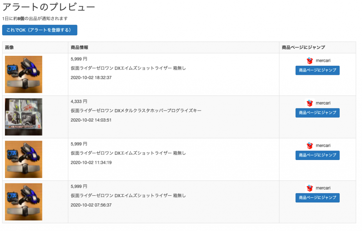Image resolution: width=362 pixels, height=231 pixels.
Task: Click mercari logo icon for 14:03:51 listing
Action: [310, 103]
